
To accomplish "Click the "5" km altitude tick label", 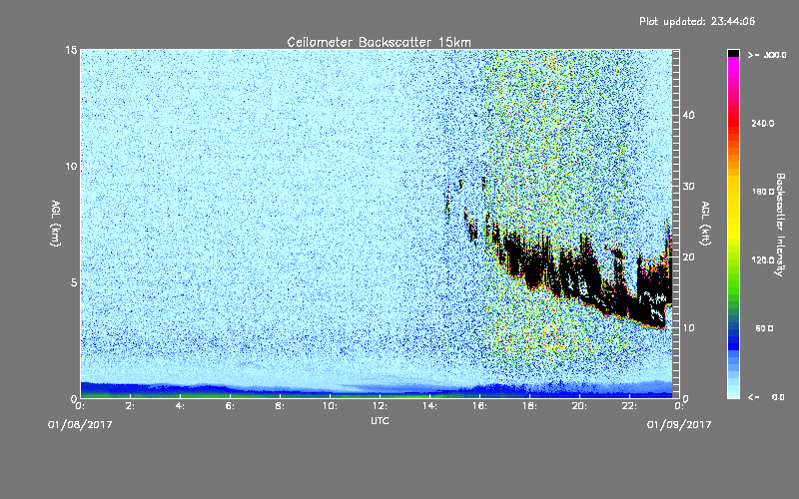I will coord(74,282).
